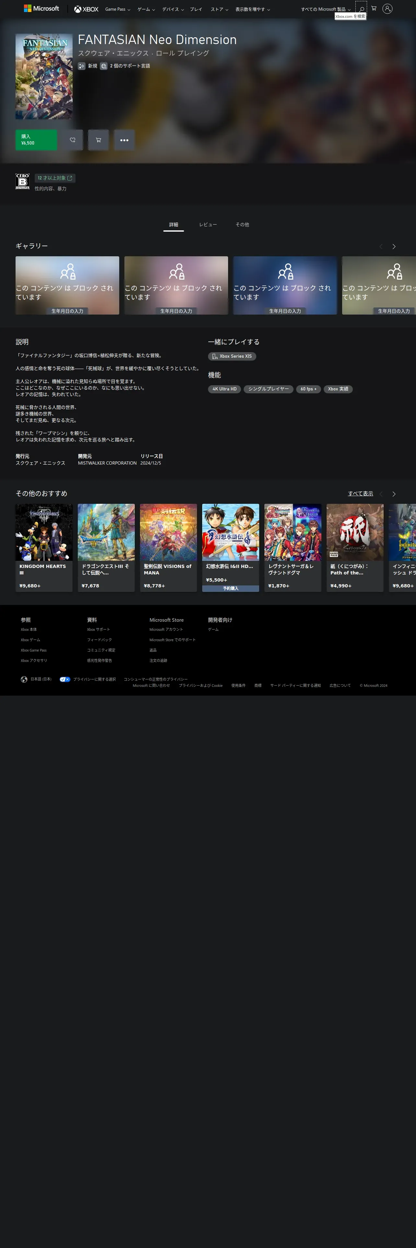416x1248 pixels.
Task: Open プライバシーおよび Cookie link
Action: pyautogui.click(x=201, y=686)
